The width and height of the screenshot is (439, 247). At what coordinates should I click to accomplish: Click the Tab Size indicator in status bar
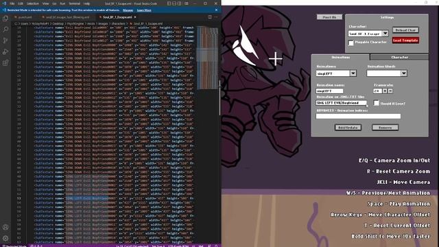(x=158, y=246)
